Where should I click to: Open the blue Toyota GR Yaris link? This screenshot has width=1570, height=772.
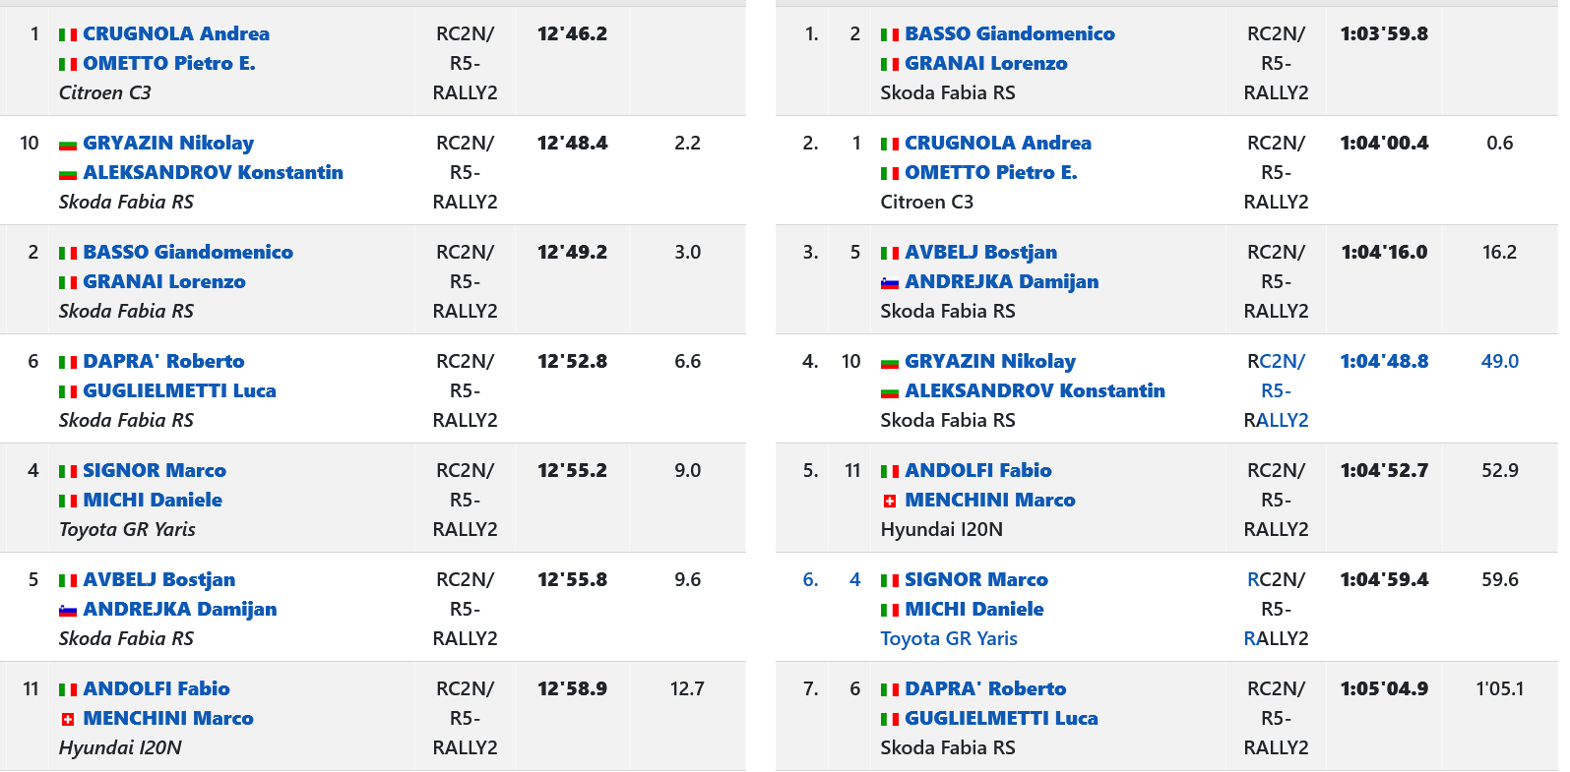click(x=949, y=638)
